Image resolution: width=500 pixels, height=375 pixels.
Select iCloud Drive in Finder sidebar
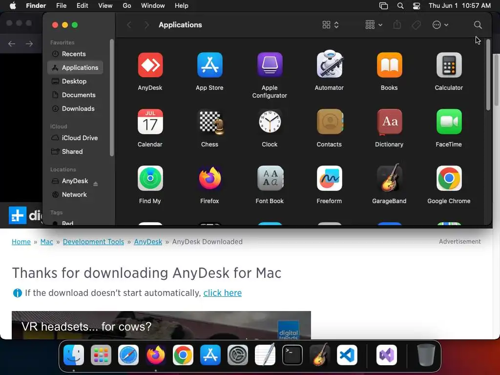click(75, 138)
